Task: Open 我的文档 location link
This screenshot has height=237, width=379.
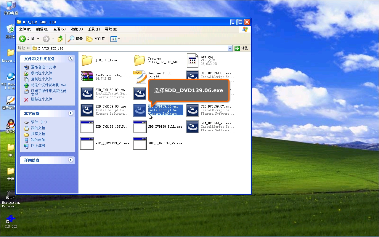Action: (38, 128)
